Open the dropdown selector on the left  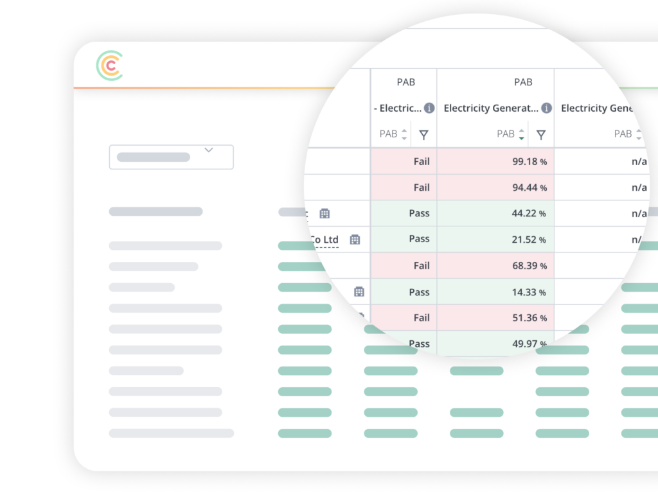171,157
